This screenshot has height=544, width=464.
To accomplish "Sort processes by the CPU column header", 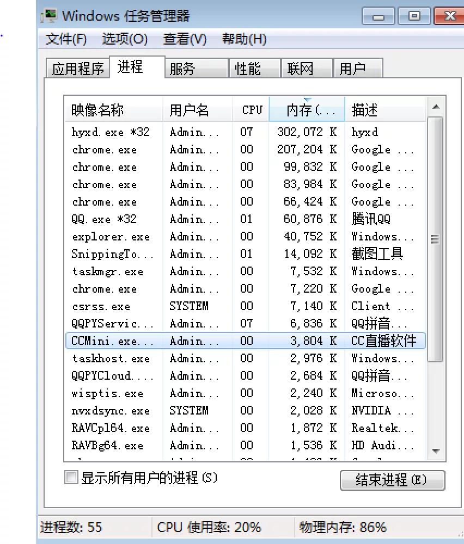I will 250,109.
